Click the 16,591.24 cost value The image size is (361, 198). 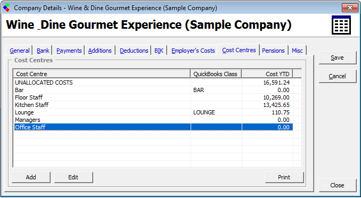coord(276,82)
